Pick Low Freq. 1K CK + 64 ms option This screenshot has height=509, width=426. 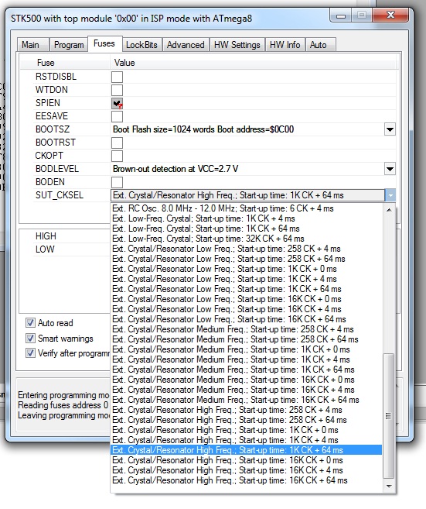tap(246, 289)
